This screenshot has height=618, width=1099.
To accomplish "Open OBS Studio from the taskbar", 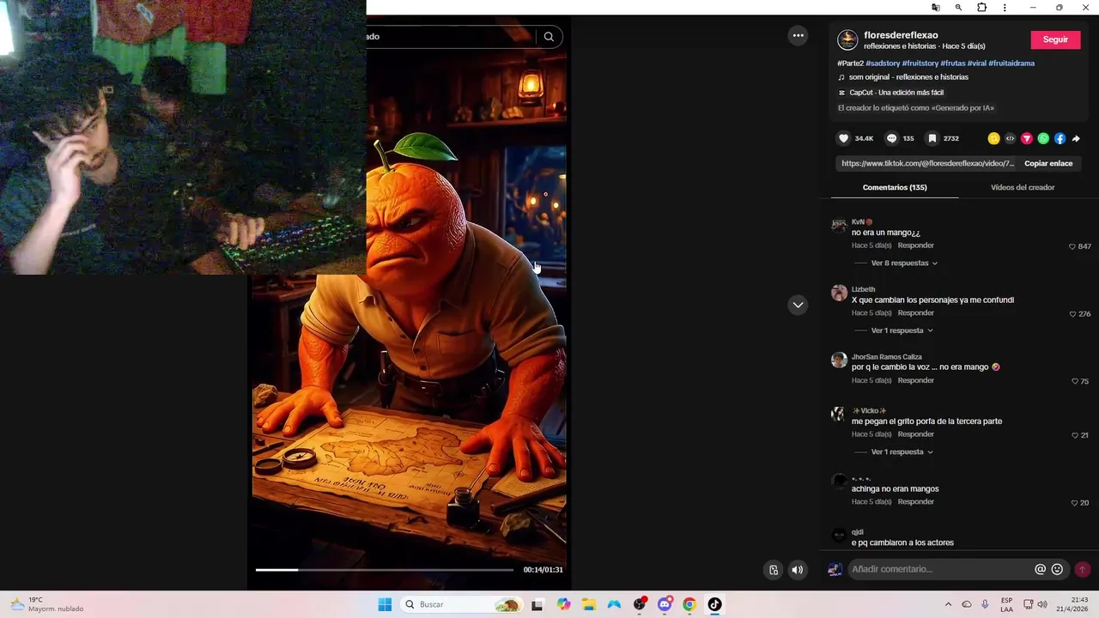I will coord(640,604).
